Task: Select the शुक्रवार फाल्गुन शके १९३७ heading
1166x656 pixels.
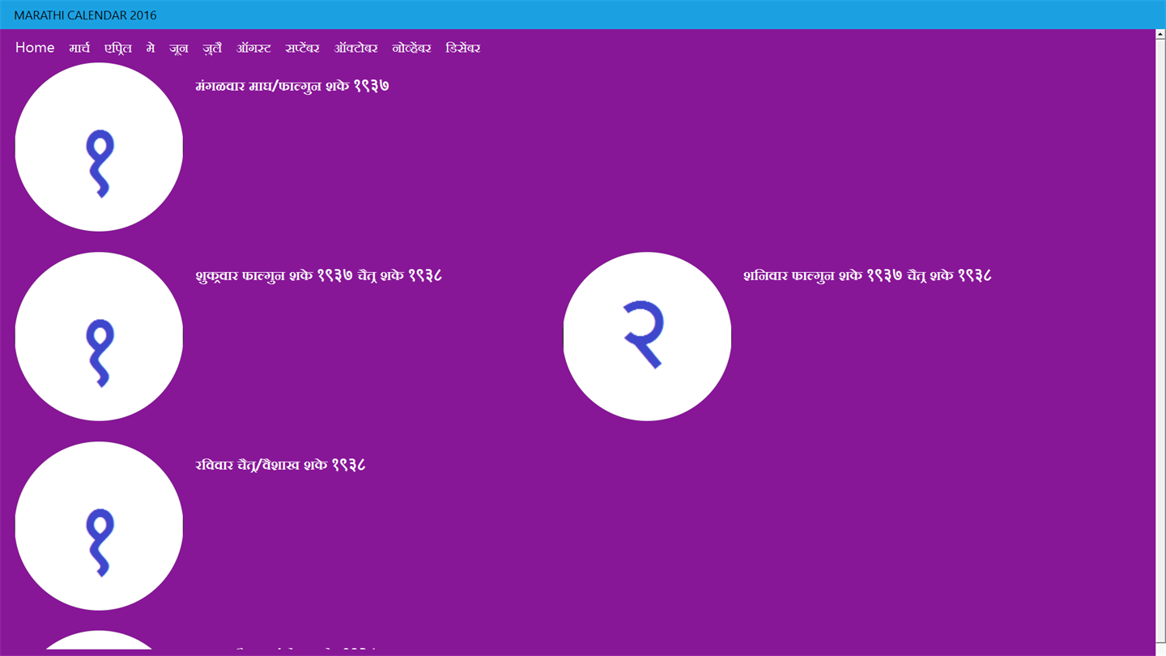Action: point(319,275)
